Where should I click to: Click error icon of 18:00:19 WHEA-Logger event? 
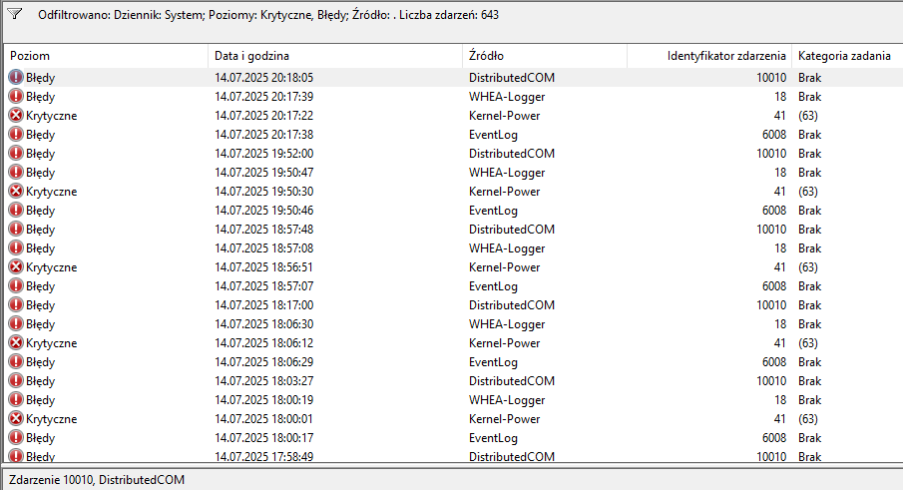coord(16,400)
